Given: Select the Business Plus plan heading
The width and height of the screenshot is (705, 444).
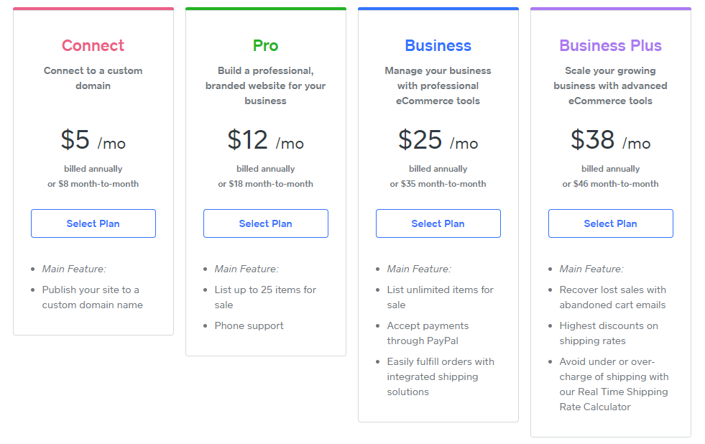Looking at the screenshot, I should tap(610, 45).
